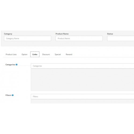
Task: Click the Status label text
Action: [x=110, y=34]
